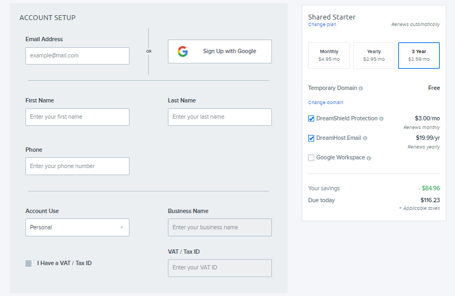This screenshot has height=296, width=455.
Task: Click the Due today label
Action: pos(321,200)
